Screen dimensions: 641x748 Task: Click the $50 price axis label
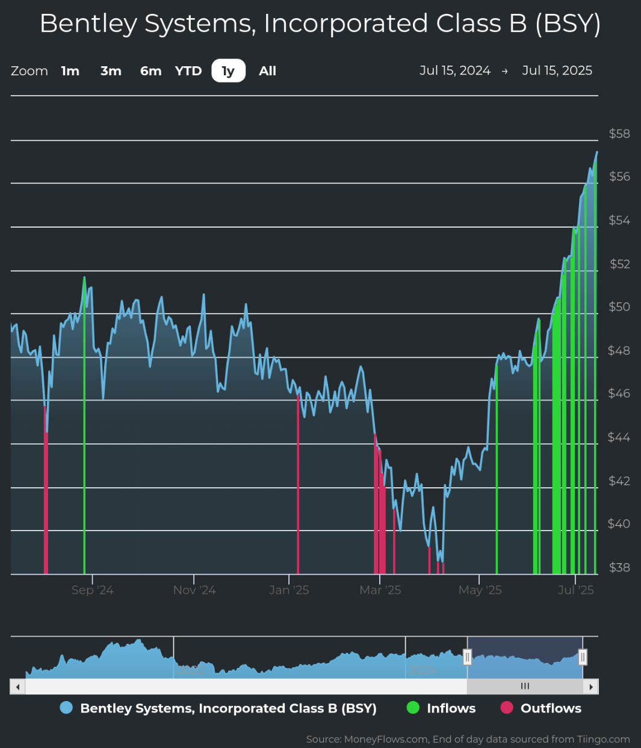[619, 307]
